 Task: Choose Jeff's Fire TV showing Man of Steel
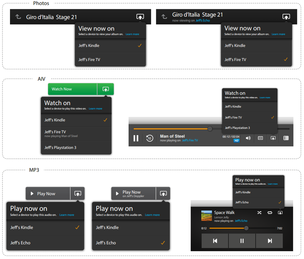pyautogui.click(x=55, y=133)
